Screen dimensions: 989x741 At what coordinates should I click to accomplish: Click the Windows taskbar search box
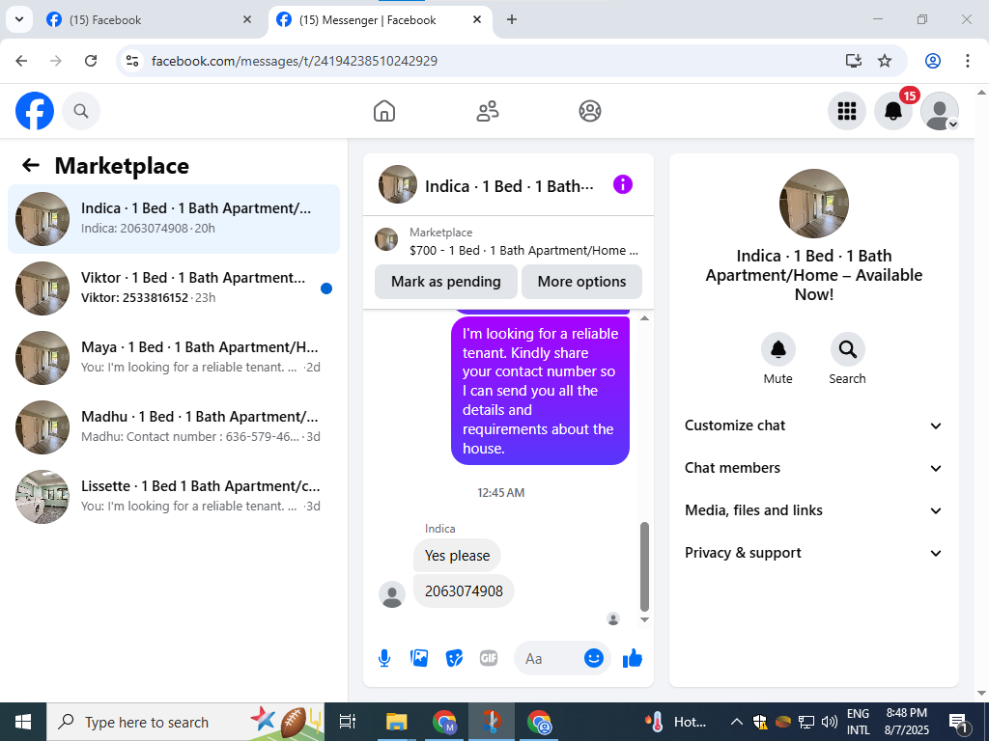[x=185, y=722]
